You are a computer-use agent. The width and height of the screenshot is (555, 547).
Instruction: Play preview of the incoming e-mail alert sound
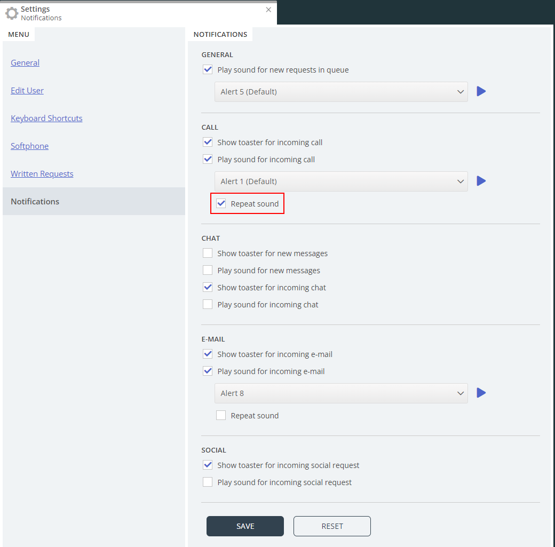pos(481,393)
